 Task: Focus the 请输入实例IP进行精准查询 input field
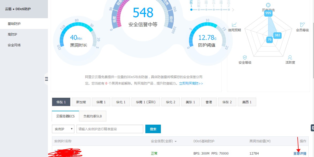pyautogui.click(x=110, y=129)
